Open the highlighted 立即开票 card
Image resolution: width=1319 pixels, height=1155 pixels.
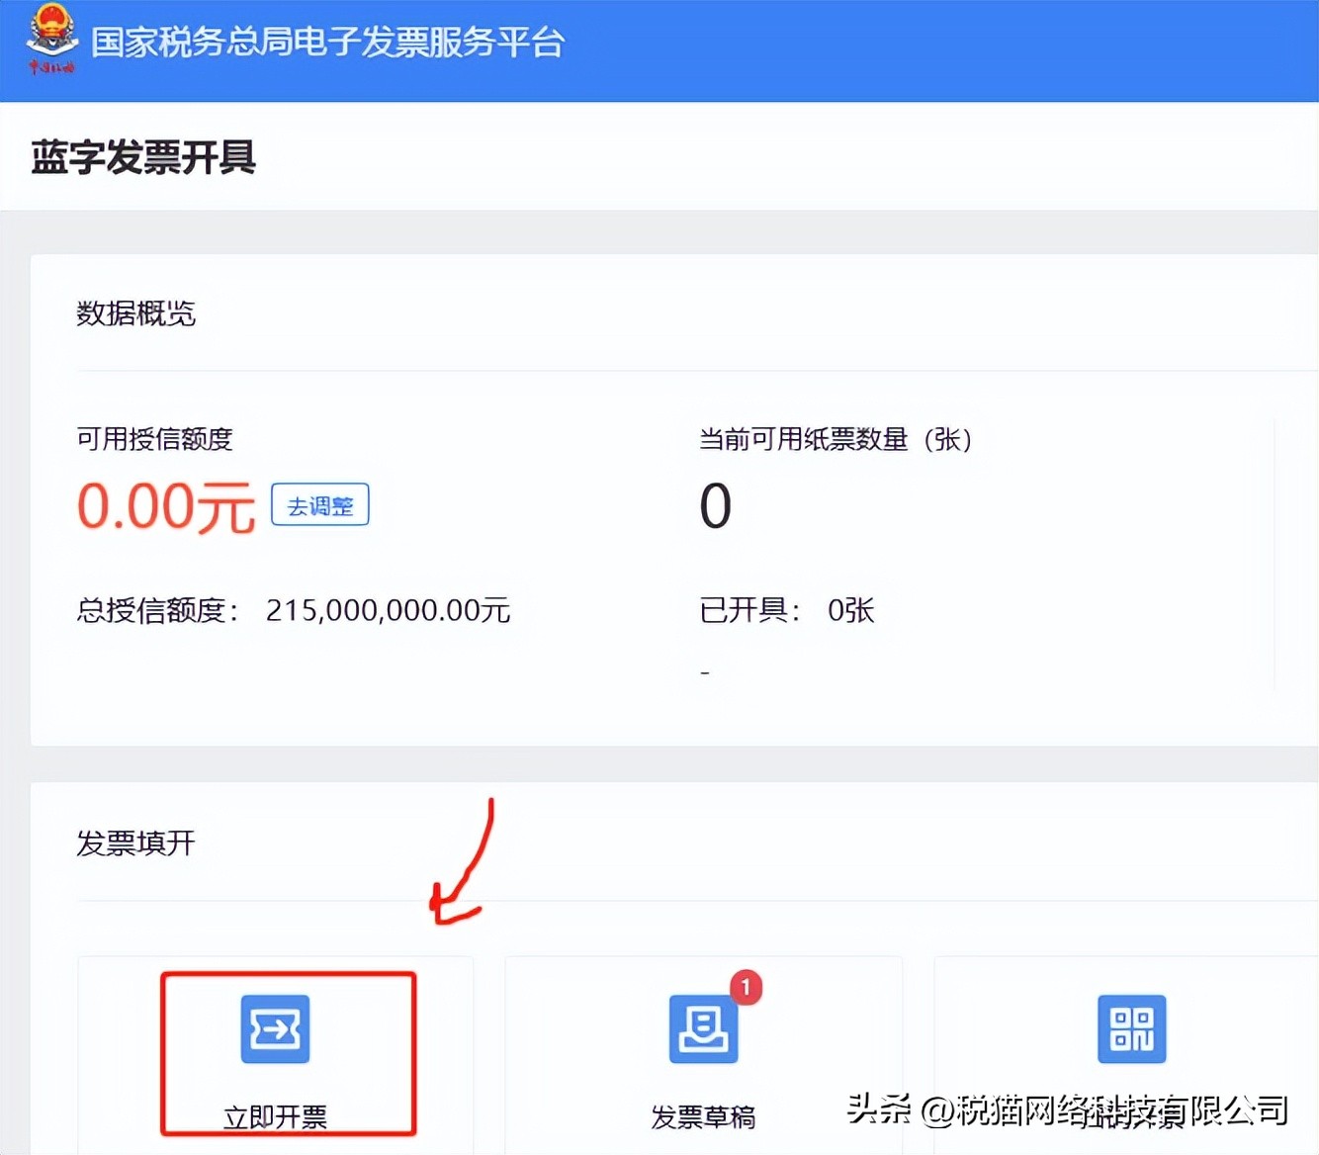coord(287,1053)
